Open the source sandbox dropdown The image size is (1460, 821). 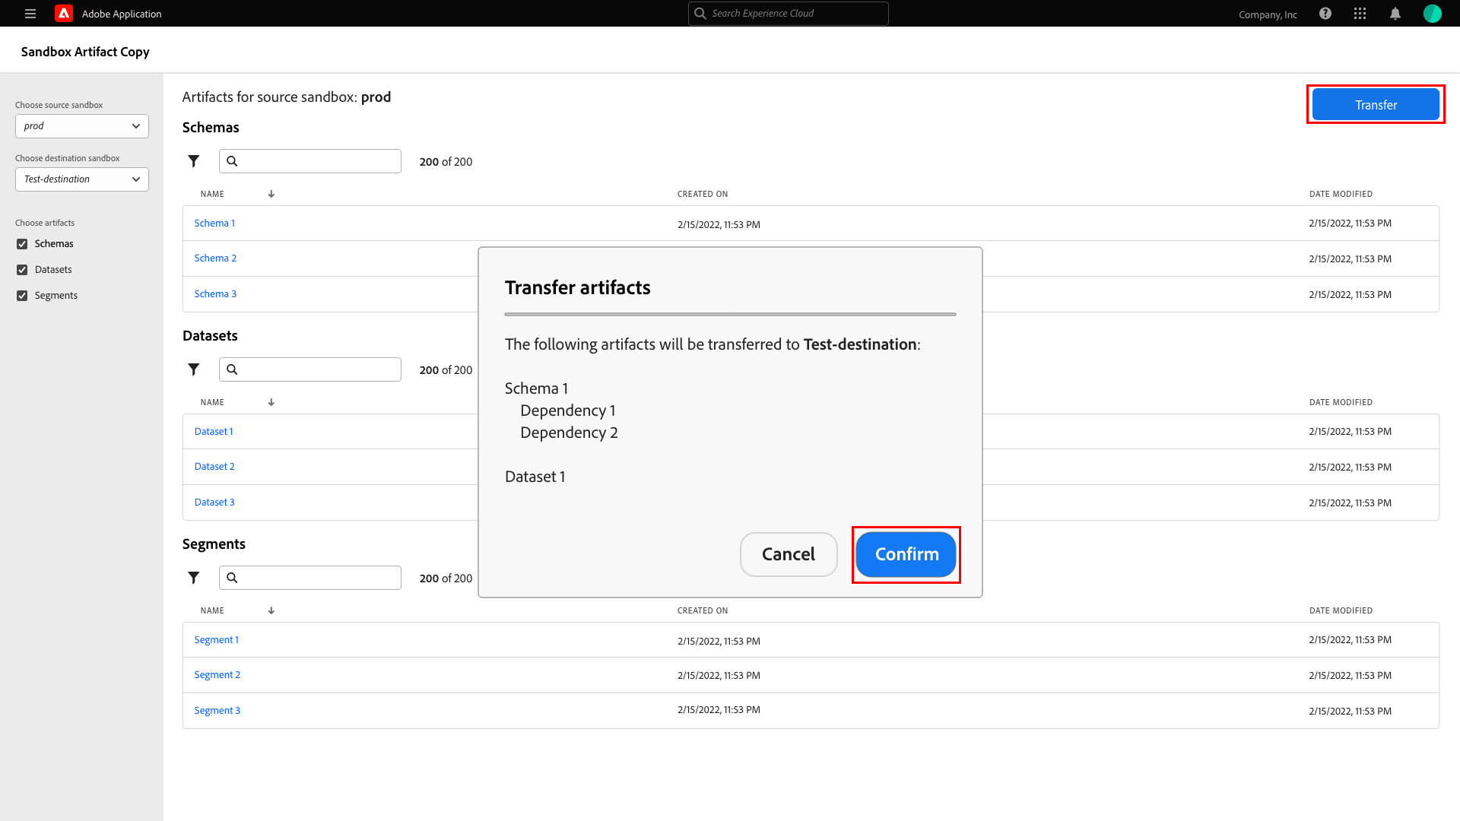click(82, 126)
